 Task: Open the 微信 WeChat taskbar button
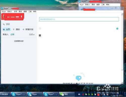click(x=67, y=94)
